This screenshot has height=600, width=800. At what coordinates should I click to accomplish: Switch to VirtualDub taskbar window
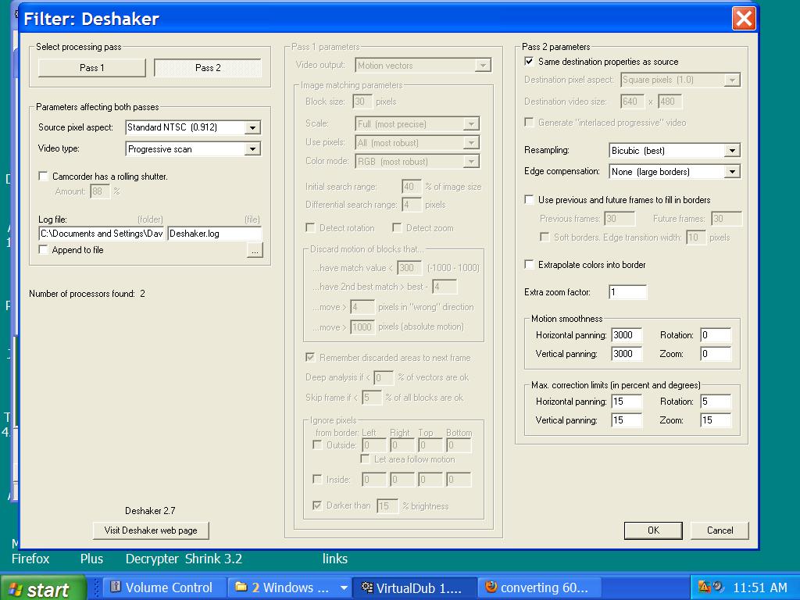414,587
